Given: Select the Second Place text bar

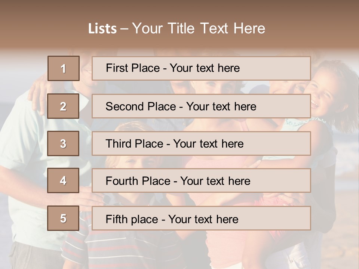Looking at the screenshot, I should click(x=201, y=106).
